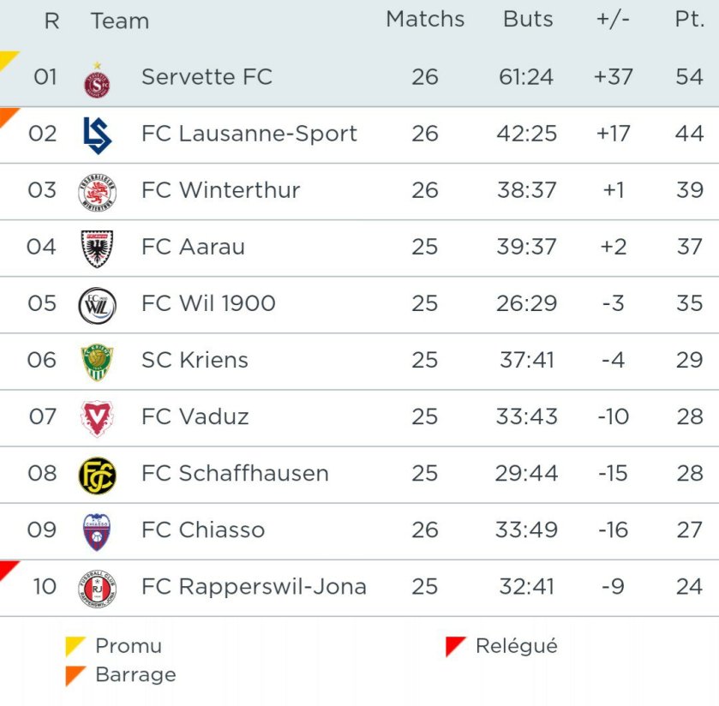Click the FC Vaduz red crest
The image size is (719, 706).
97,418
